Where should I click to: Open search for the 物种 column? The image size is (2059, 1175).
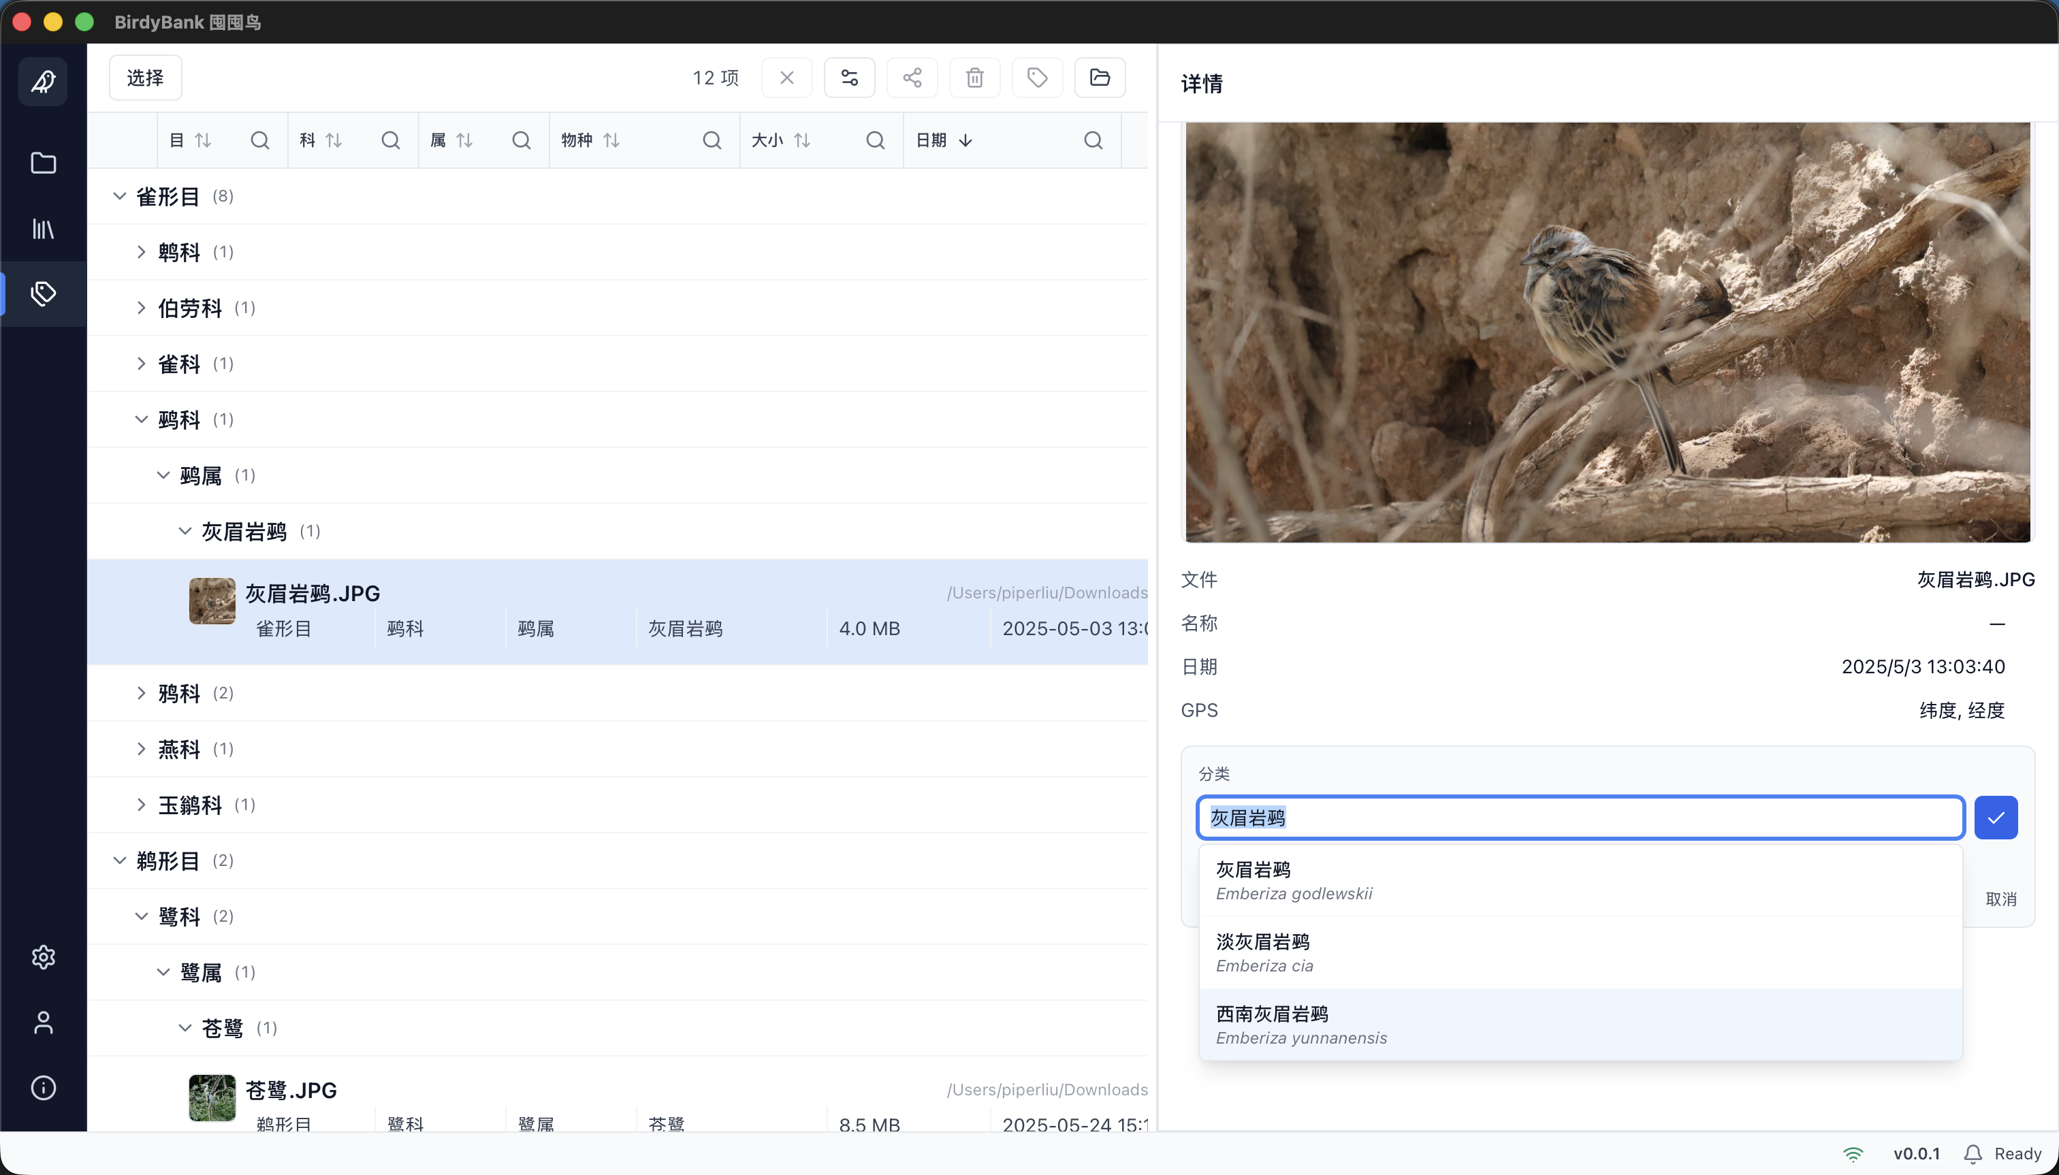click(x=711, y=140)
